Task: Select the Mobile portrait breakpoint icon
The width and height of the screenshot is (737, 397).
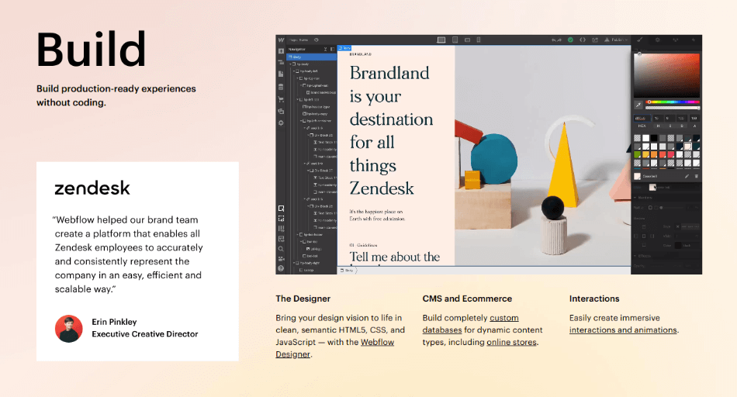Action: pyautogui.click(x=479, y=40)
